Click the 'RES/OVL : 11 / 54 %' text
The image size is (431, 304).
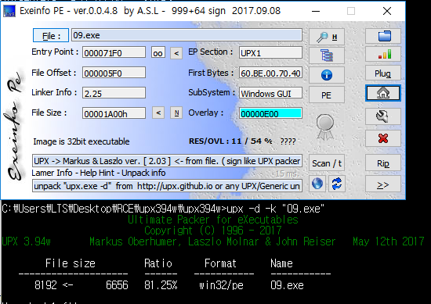pyautogui.click(x=230, y=141)
